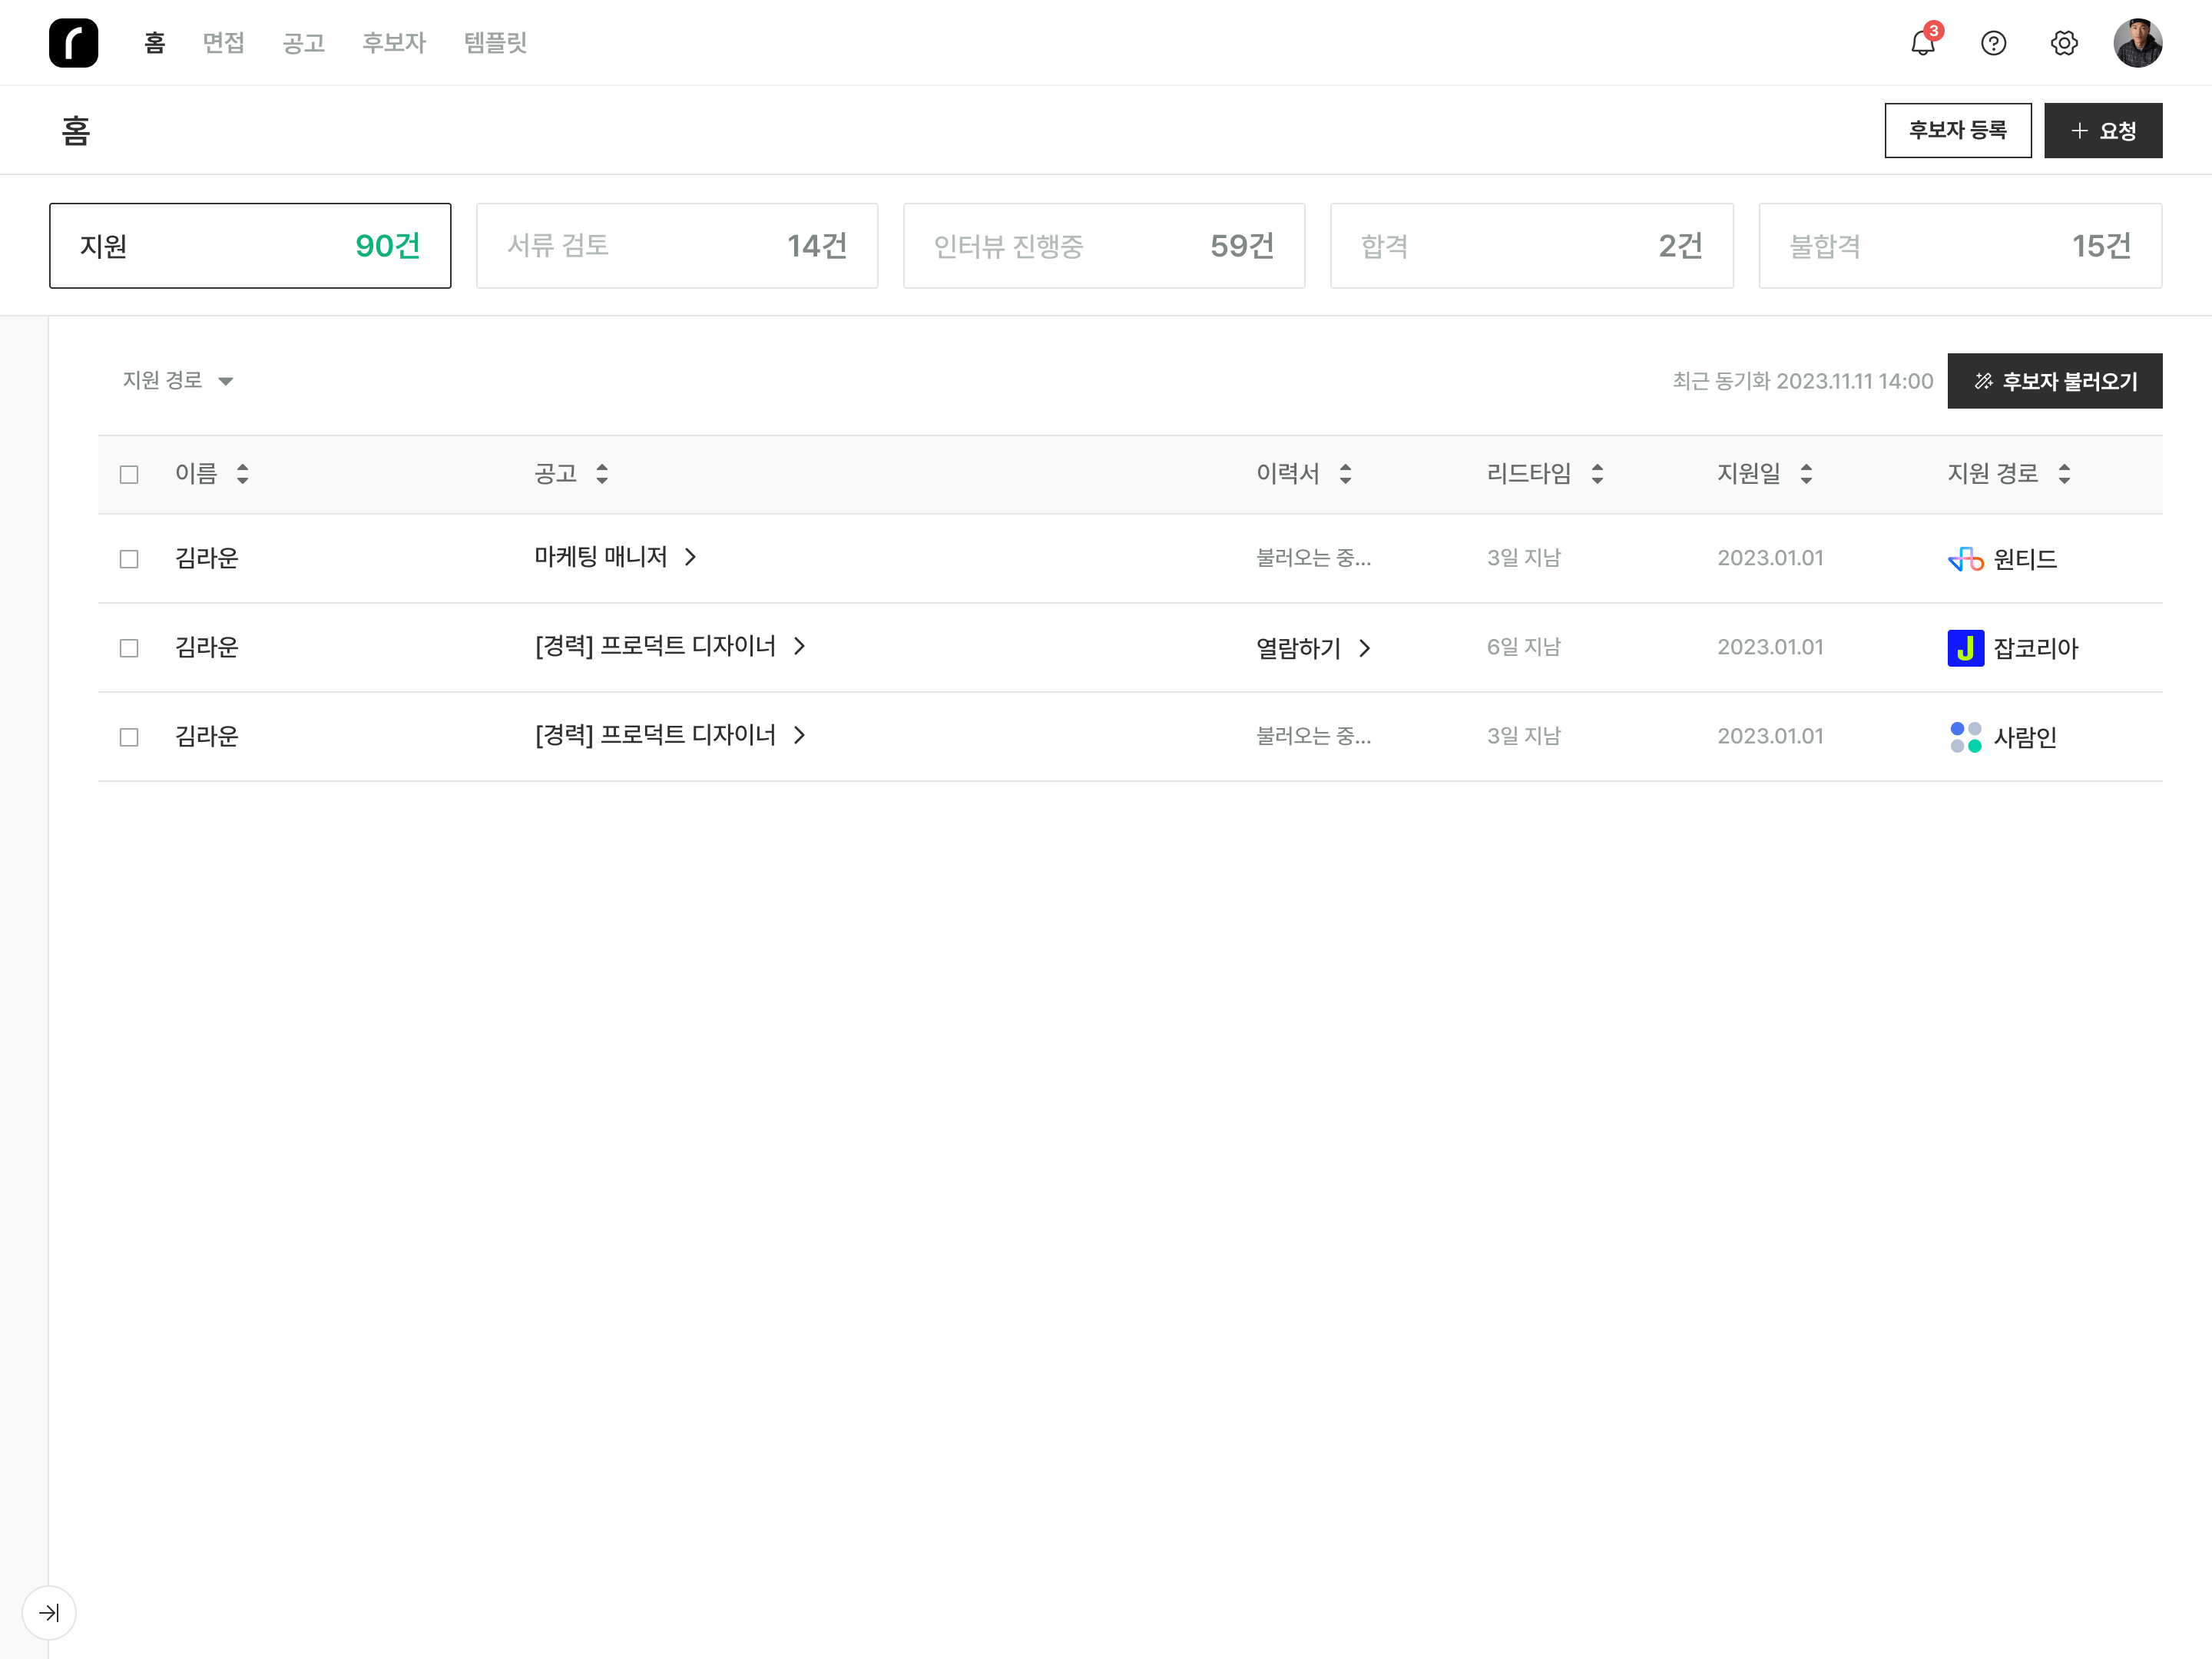Switch to the 면접 menu
Image resolution: width=2212 pixels, height=1659 pixels.
click(x=223, y=43)
